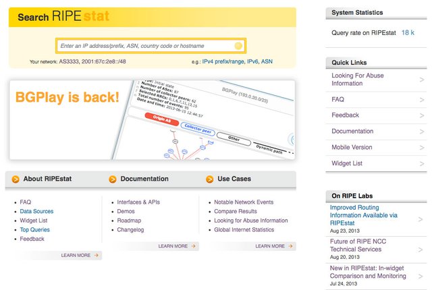Click Learn More under About RIPEstat
The width and height of the screenshot is (432, 290).
(80, 256)
